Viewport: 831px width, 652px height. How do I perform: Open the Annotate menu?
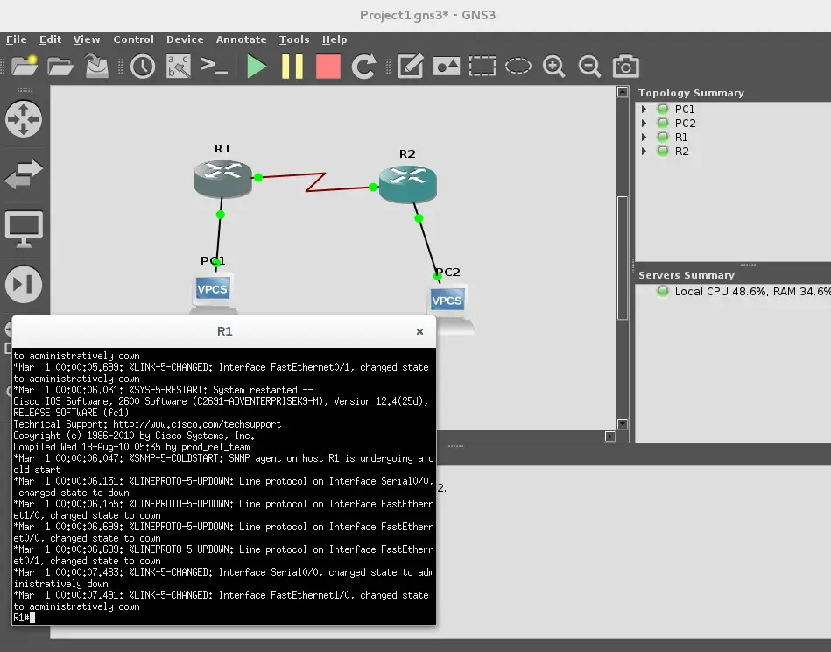[x=241, y=39]
